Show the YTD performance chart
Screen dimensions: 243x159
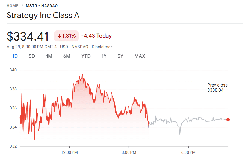(86, 56)
